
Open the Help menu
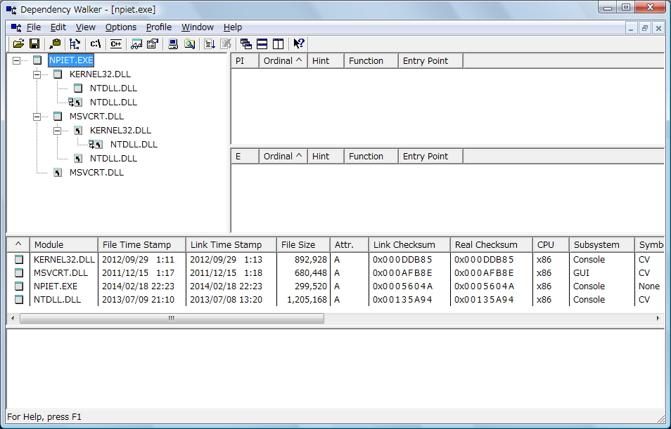click(233, 27)
